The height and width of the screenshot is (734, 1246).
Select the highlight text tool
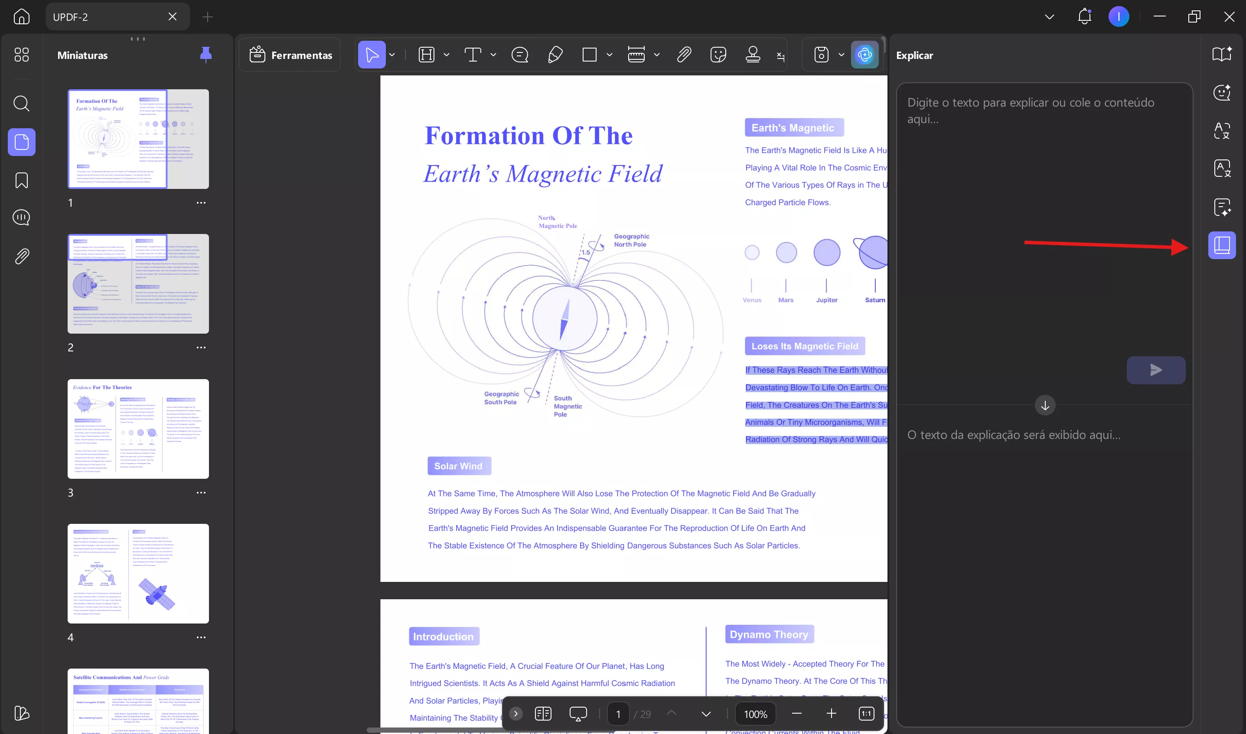point(426,55)
